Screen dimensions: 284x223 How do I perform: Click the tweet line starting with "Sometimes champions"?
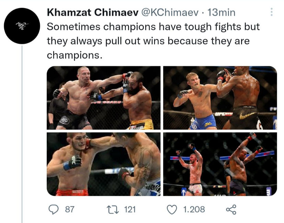[153, 27]
